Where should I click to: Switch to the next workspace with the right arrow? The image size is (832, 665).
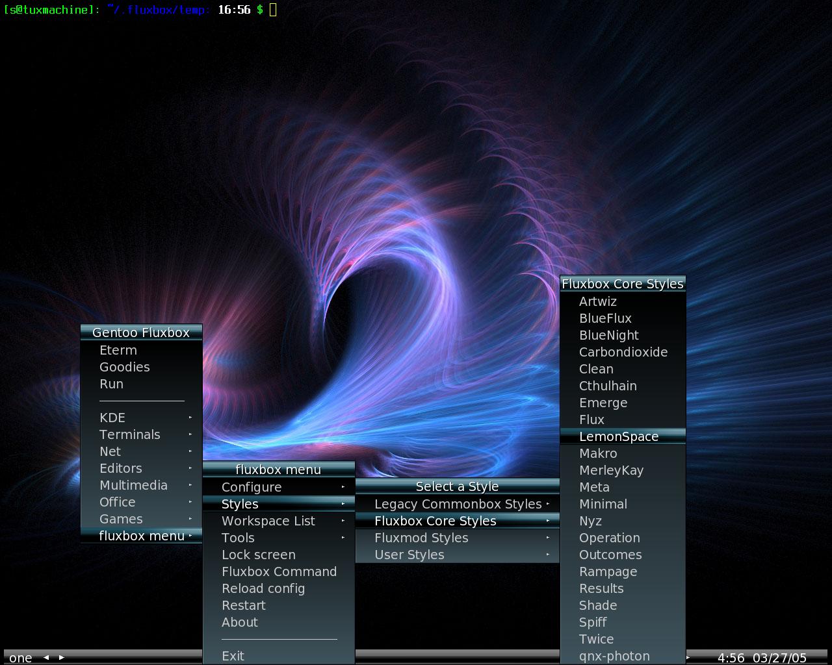tap(62, 657)
